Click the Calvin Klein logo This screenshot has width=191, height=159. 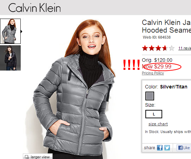click(34, 8)
